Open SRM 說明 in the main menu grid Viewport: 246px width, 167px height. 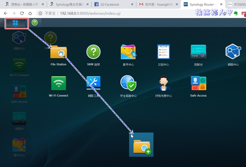pos(93,55)
